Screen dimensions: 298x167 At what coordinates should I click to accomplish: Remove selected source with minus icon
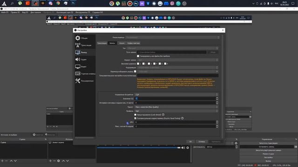(x=54, y=161)
